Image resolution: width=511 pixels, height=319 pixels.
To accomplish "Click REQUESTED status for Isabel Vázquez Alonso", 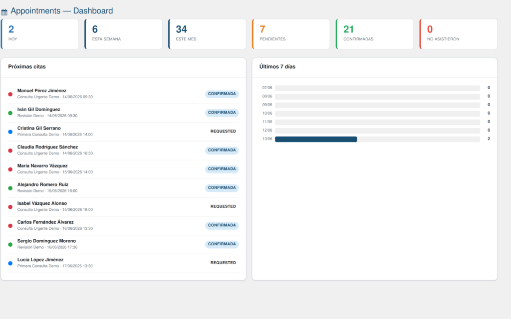I will pos(223,206).
